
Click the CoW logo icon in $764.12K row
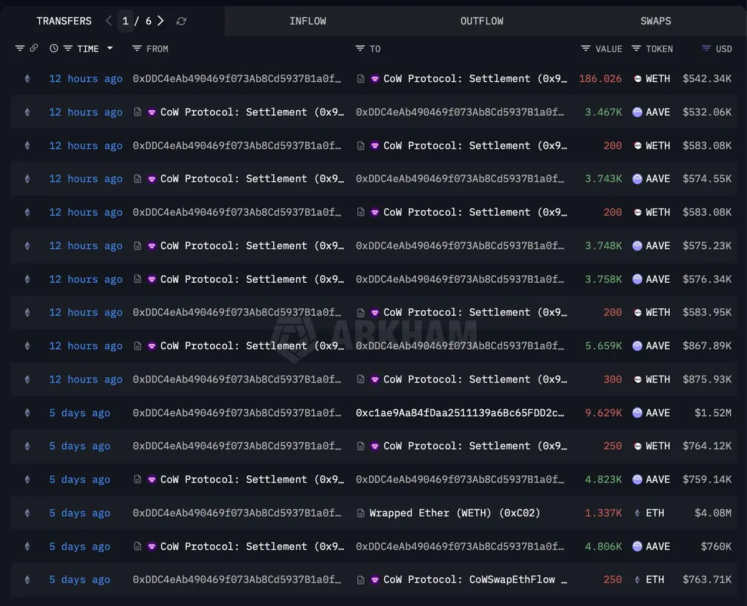pos(375,446)
